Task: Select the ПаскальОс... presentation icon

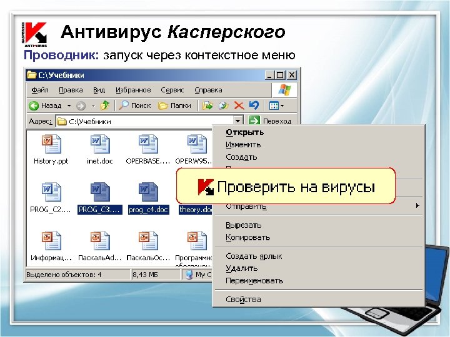Action: (148, 241)
